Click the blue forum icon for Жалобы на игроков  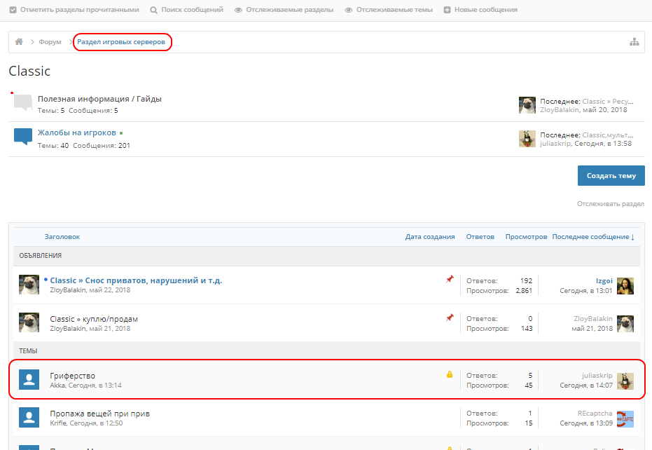[x=23, y=137]
